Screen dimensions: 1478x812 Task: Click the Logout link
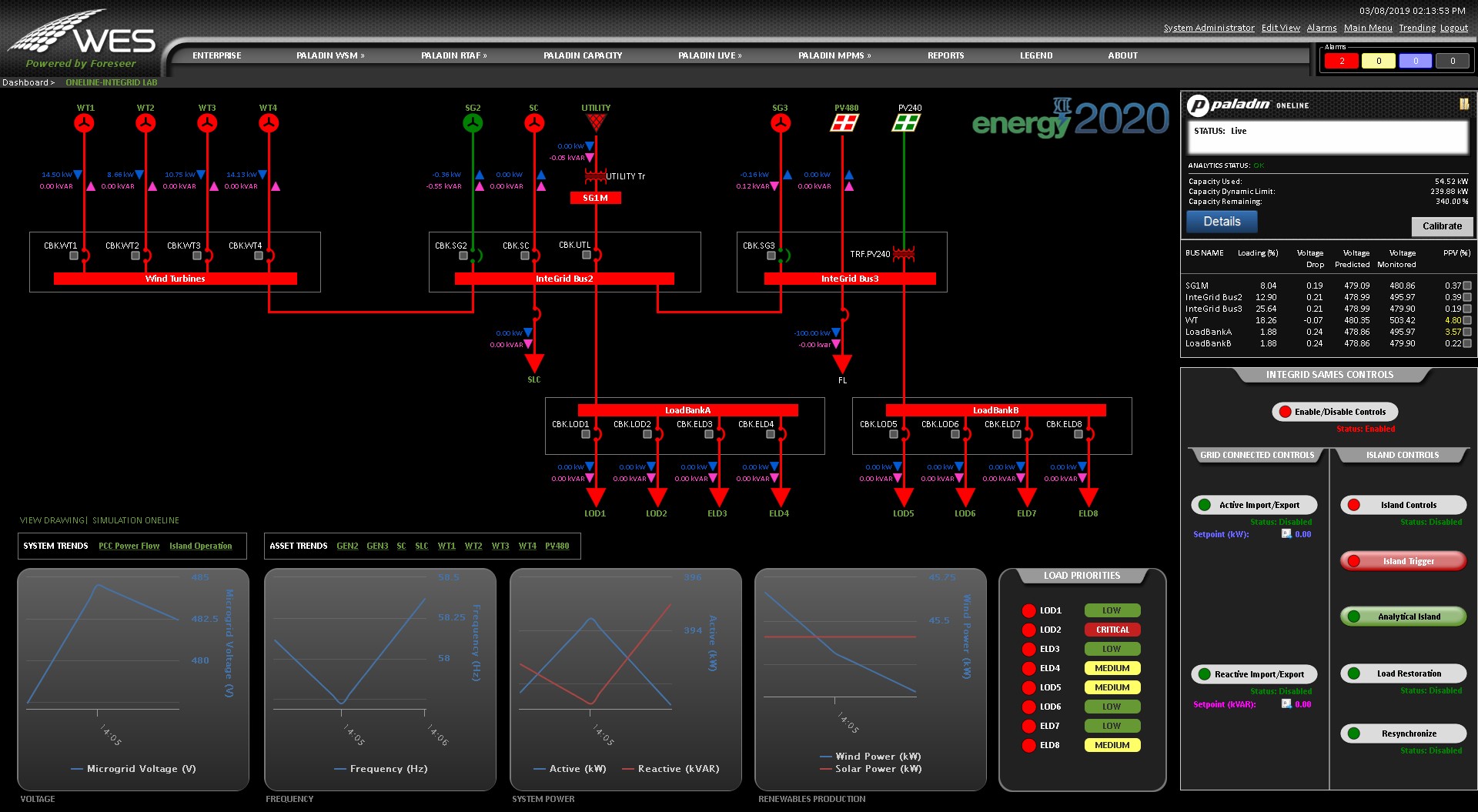(1454, 28)
